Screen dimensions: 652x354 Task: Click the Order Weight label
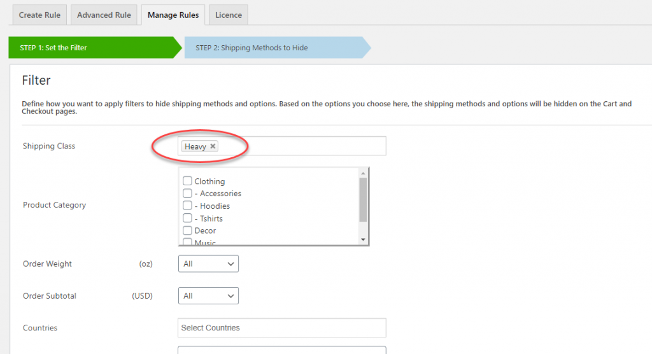(x=47, y=264)
